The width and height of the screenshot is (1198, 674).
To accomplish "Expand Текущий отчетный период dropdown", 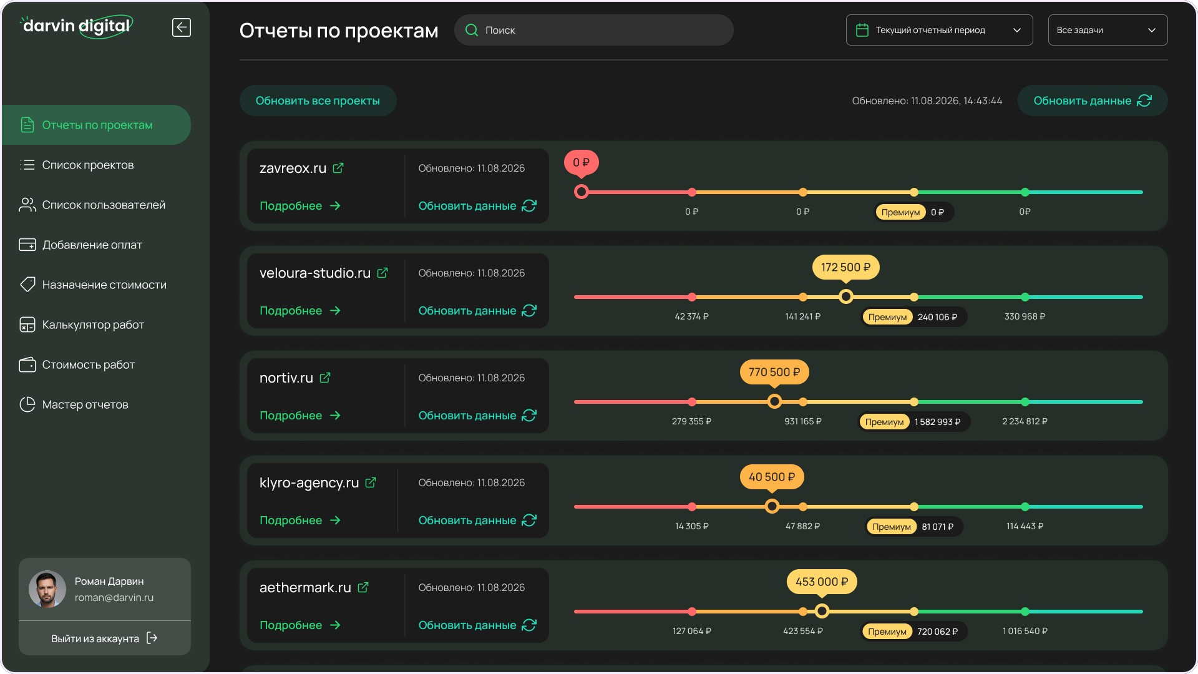I will click(939, 30).
